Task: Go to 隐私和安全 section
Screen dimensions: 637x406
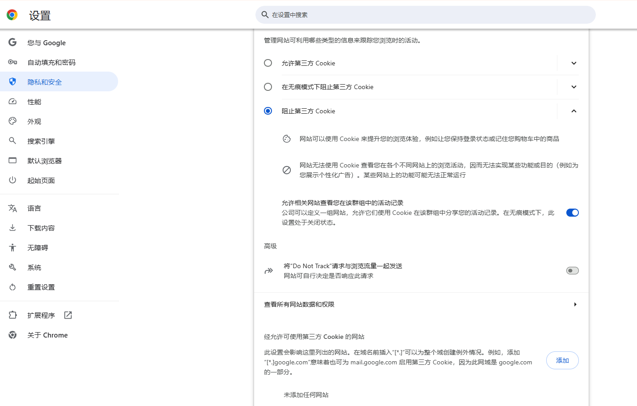Action: click(x=59, y=82)
